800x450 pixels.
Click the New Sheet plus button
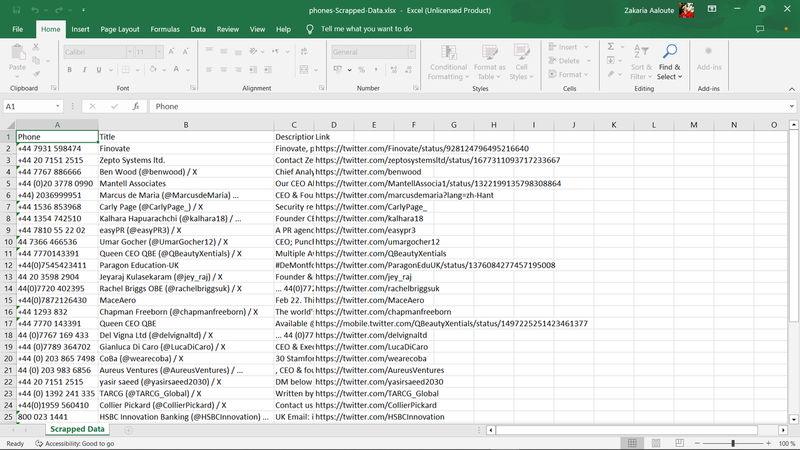129,430
